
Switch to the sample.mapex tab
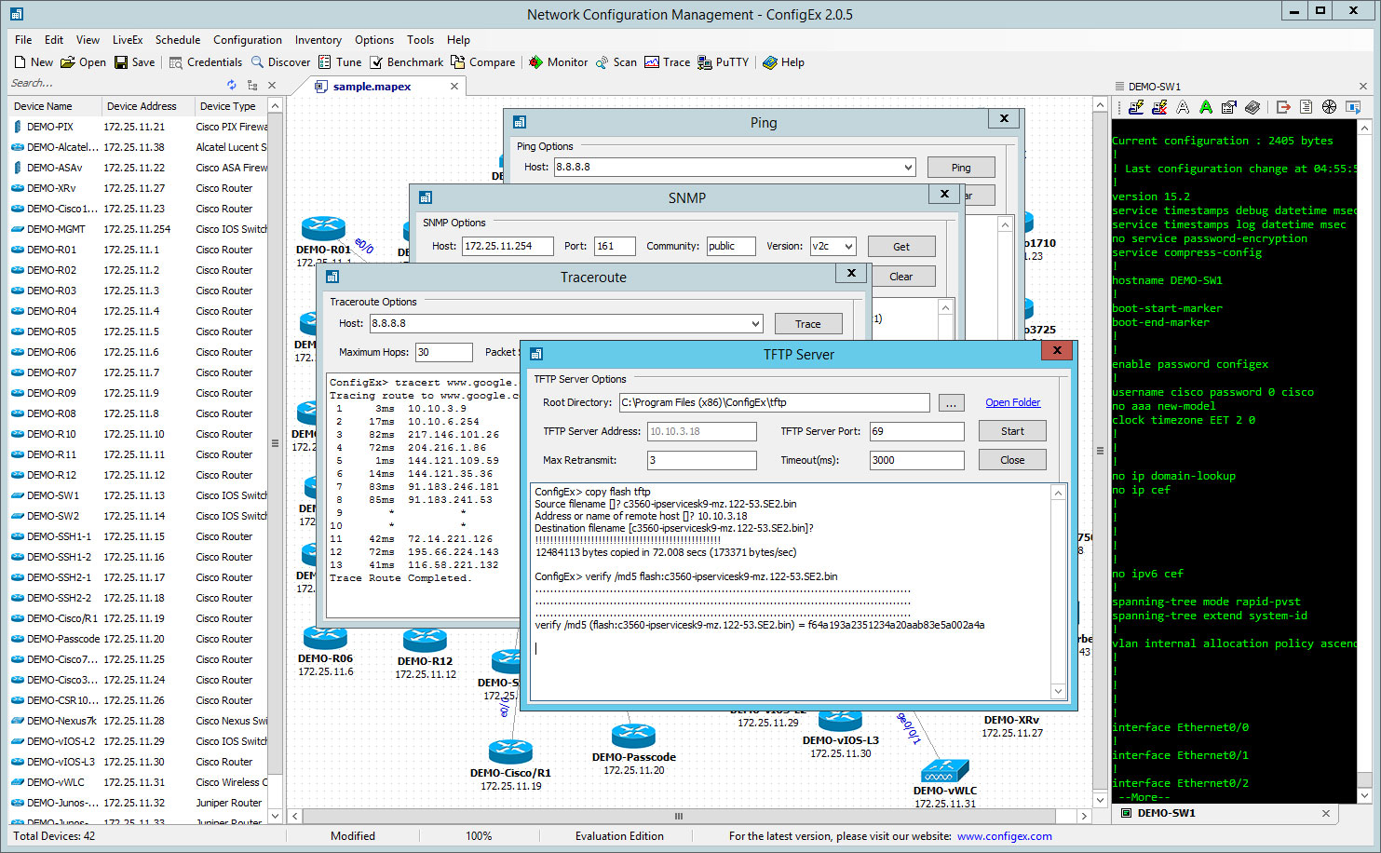click(372, 87)
